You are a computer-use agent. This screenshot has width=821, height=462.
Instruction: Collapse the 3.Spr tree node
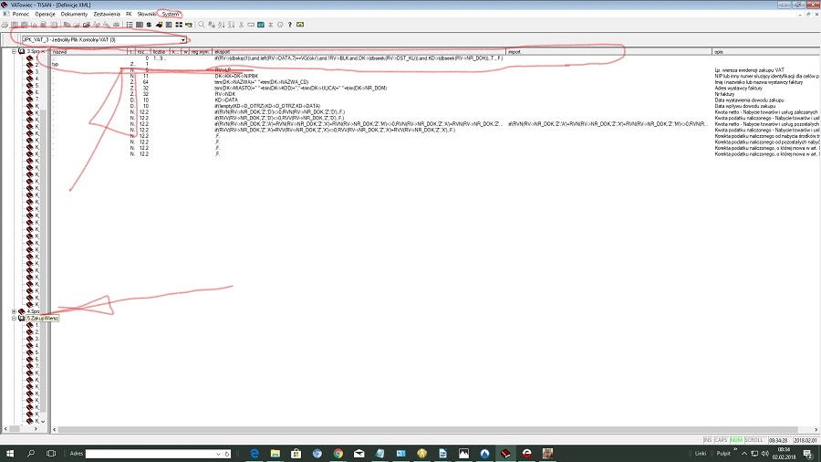pos(14,52)
